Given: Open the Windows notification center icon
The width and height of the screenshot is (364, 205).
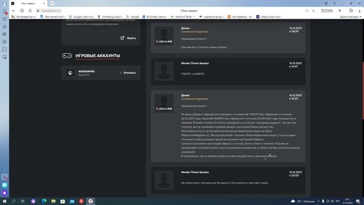Looking at the screenshot, I should (358, 201).
